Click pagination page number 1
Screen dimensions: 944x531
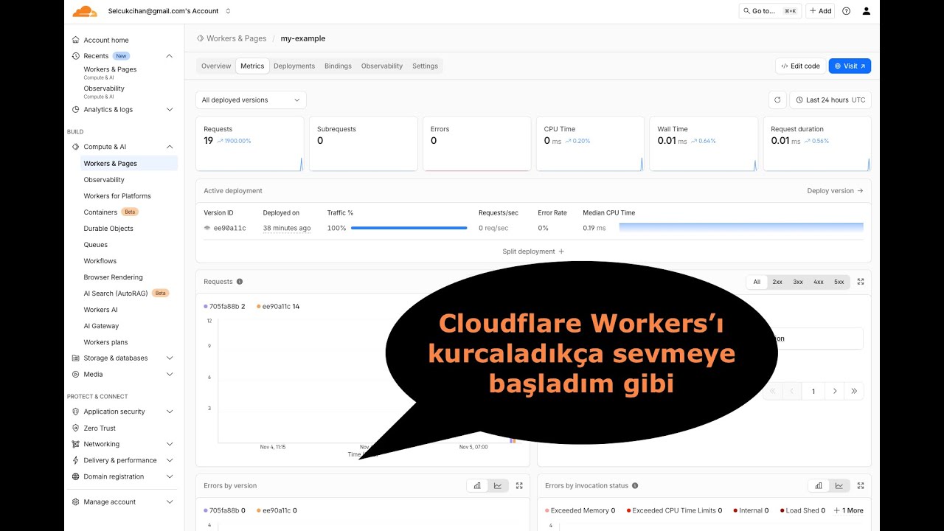[x=813, y=391]
